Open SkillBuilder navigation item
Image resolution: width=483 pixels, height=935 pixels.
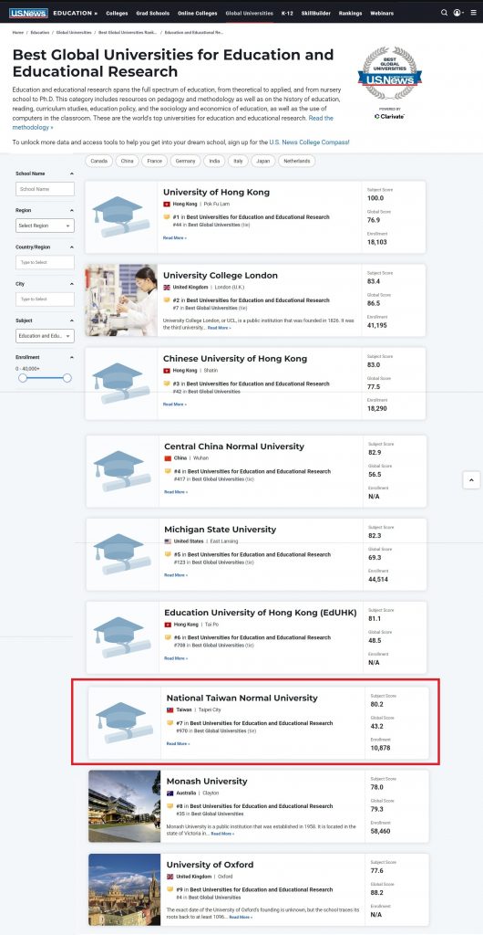pos(316,13)
